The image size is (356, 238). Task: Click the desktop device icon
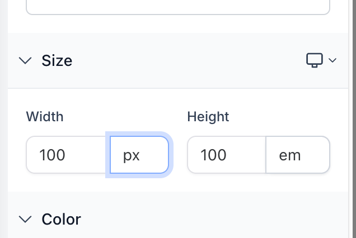[315, 60]
